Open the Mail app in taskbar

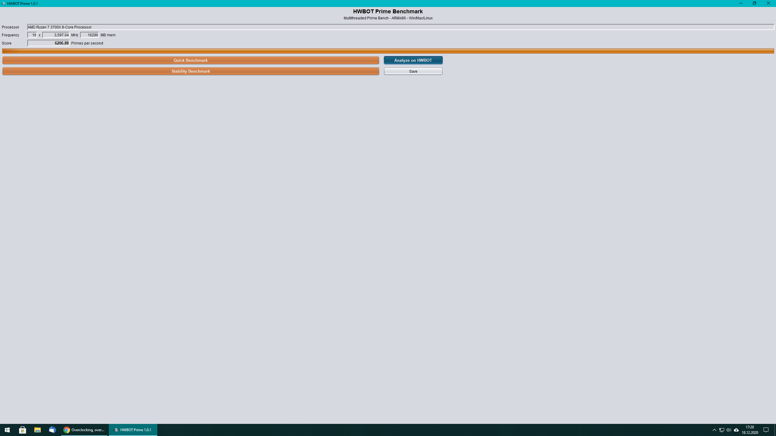tap(52, 430)
